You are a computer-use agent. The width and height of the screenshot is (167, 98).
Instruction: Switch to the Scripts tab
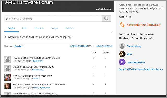[55, 28]
